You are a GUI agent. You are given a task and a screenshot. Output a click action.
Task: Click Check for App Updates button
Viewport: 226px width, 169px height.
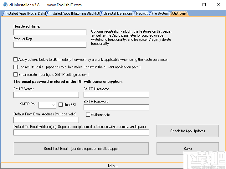pyautogui.click(x=187, y=131)
